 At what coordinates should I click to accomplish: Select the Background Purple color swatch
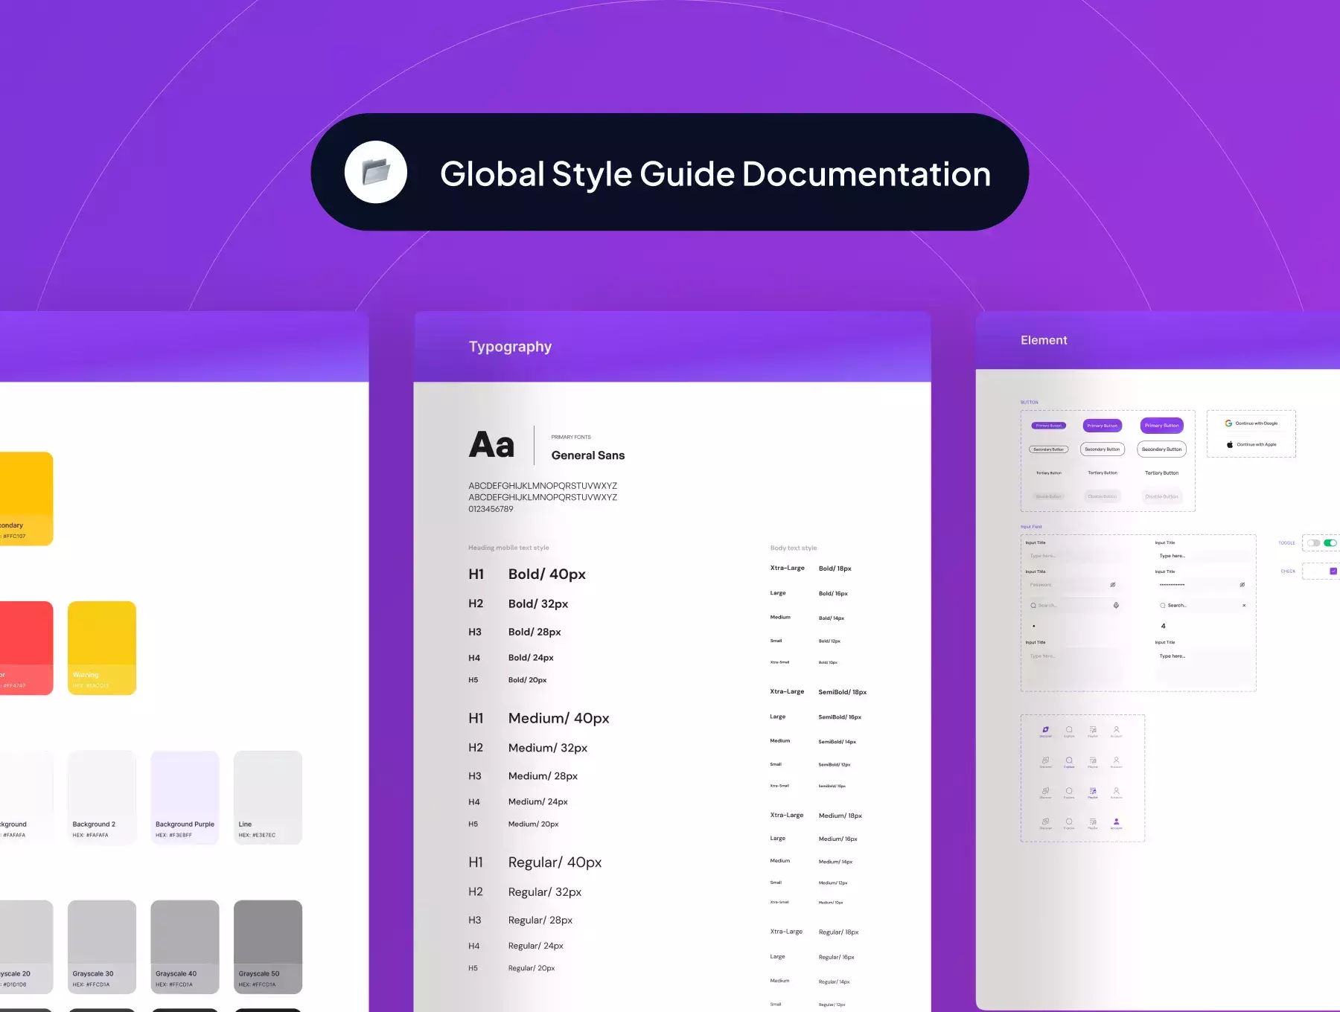185,797
